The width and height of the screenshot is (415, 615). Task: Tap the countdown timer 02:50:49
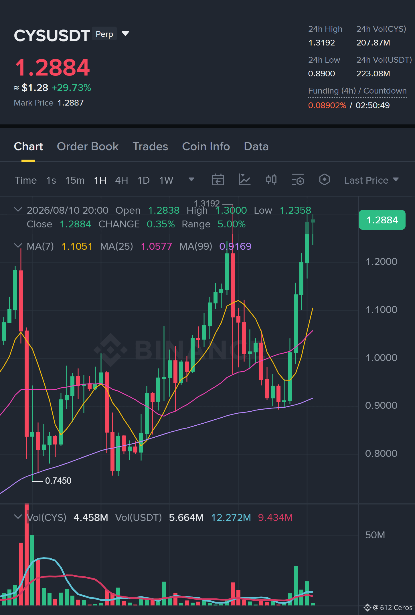(373, 105)
